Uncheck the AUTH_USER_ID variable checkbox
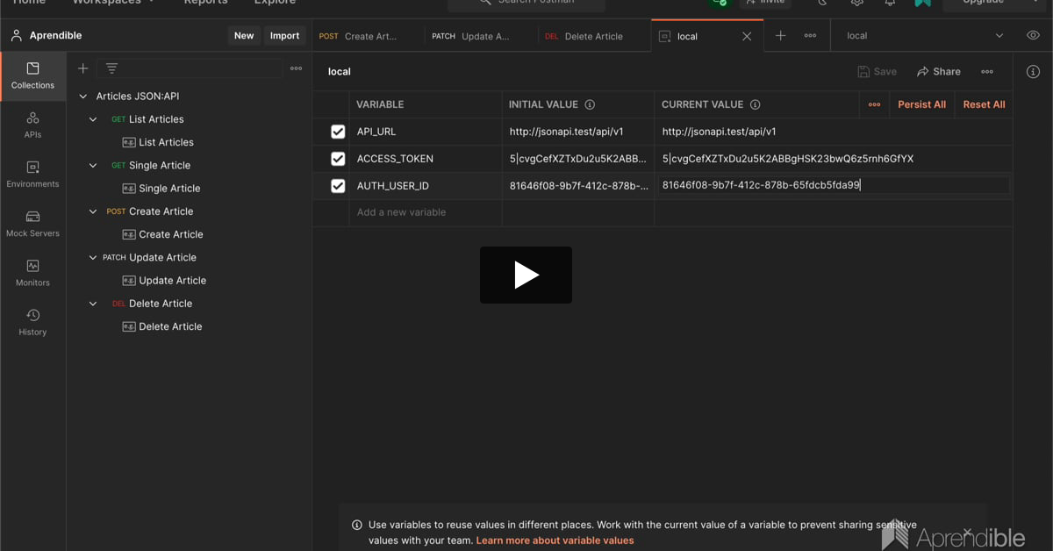The width and height of the screenshot is (1053, 551). pyautogui.click(x=338, y=186)
